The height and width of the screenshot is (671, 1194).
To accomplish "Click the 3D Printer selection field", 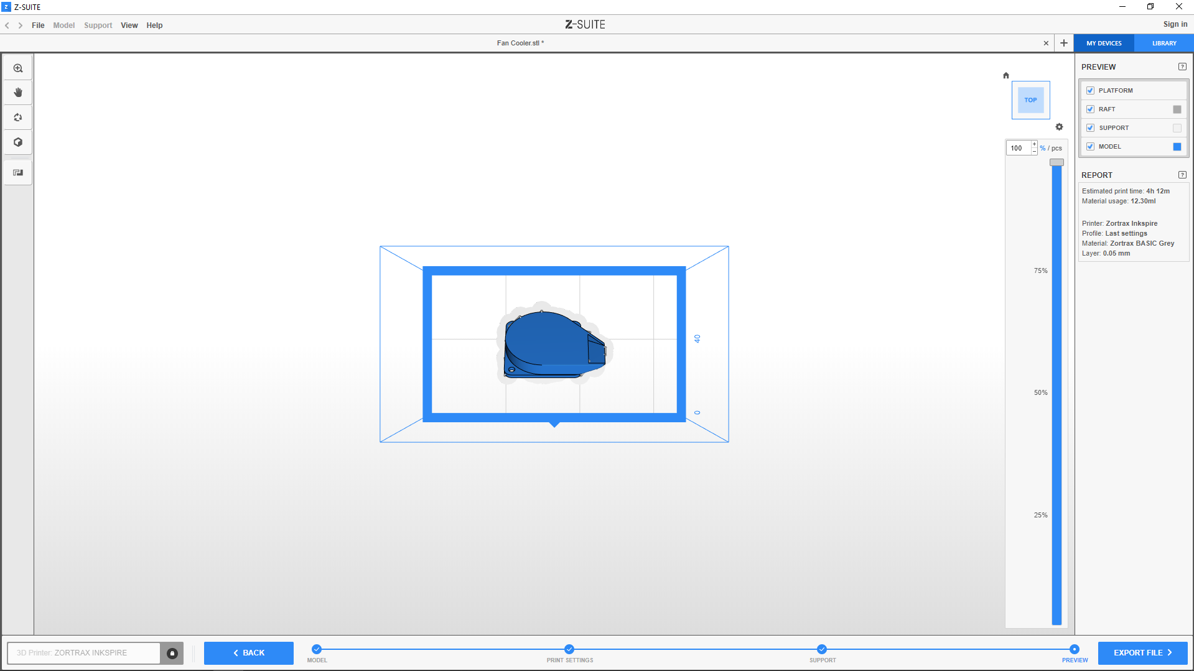I will click(x=84, y=653).
